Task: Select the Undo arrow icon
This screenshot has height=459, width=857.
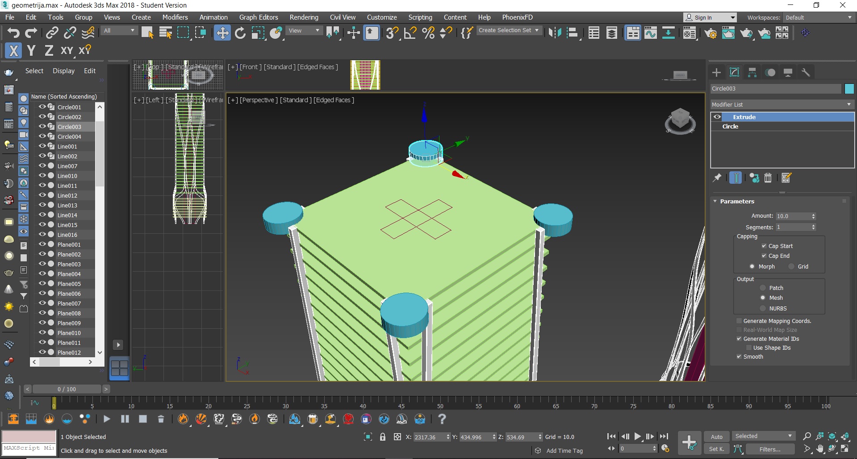Action: 14,33
